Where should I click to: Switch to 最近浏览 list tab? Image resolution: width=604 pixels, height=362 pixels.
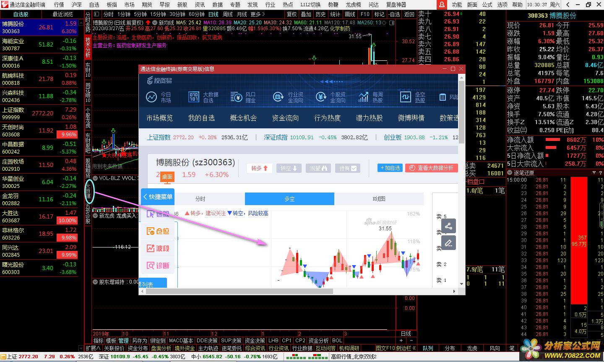click(x=63, y=14)
